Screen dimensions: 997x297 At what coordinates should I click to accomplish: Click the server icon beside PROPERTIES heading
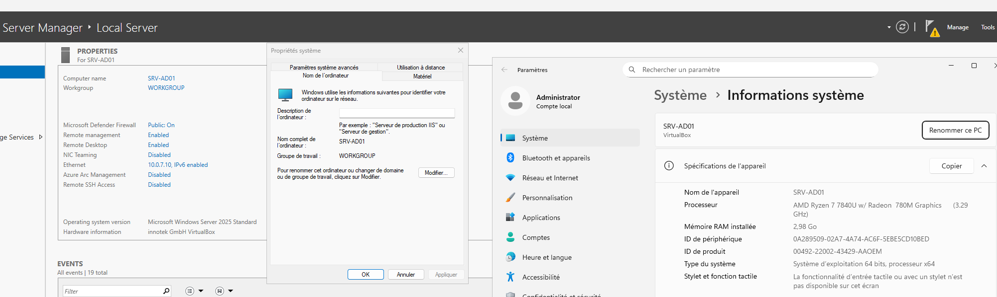65,55
